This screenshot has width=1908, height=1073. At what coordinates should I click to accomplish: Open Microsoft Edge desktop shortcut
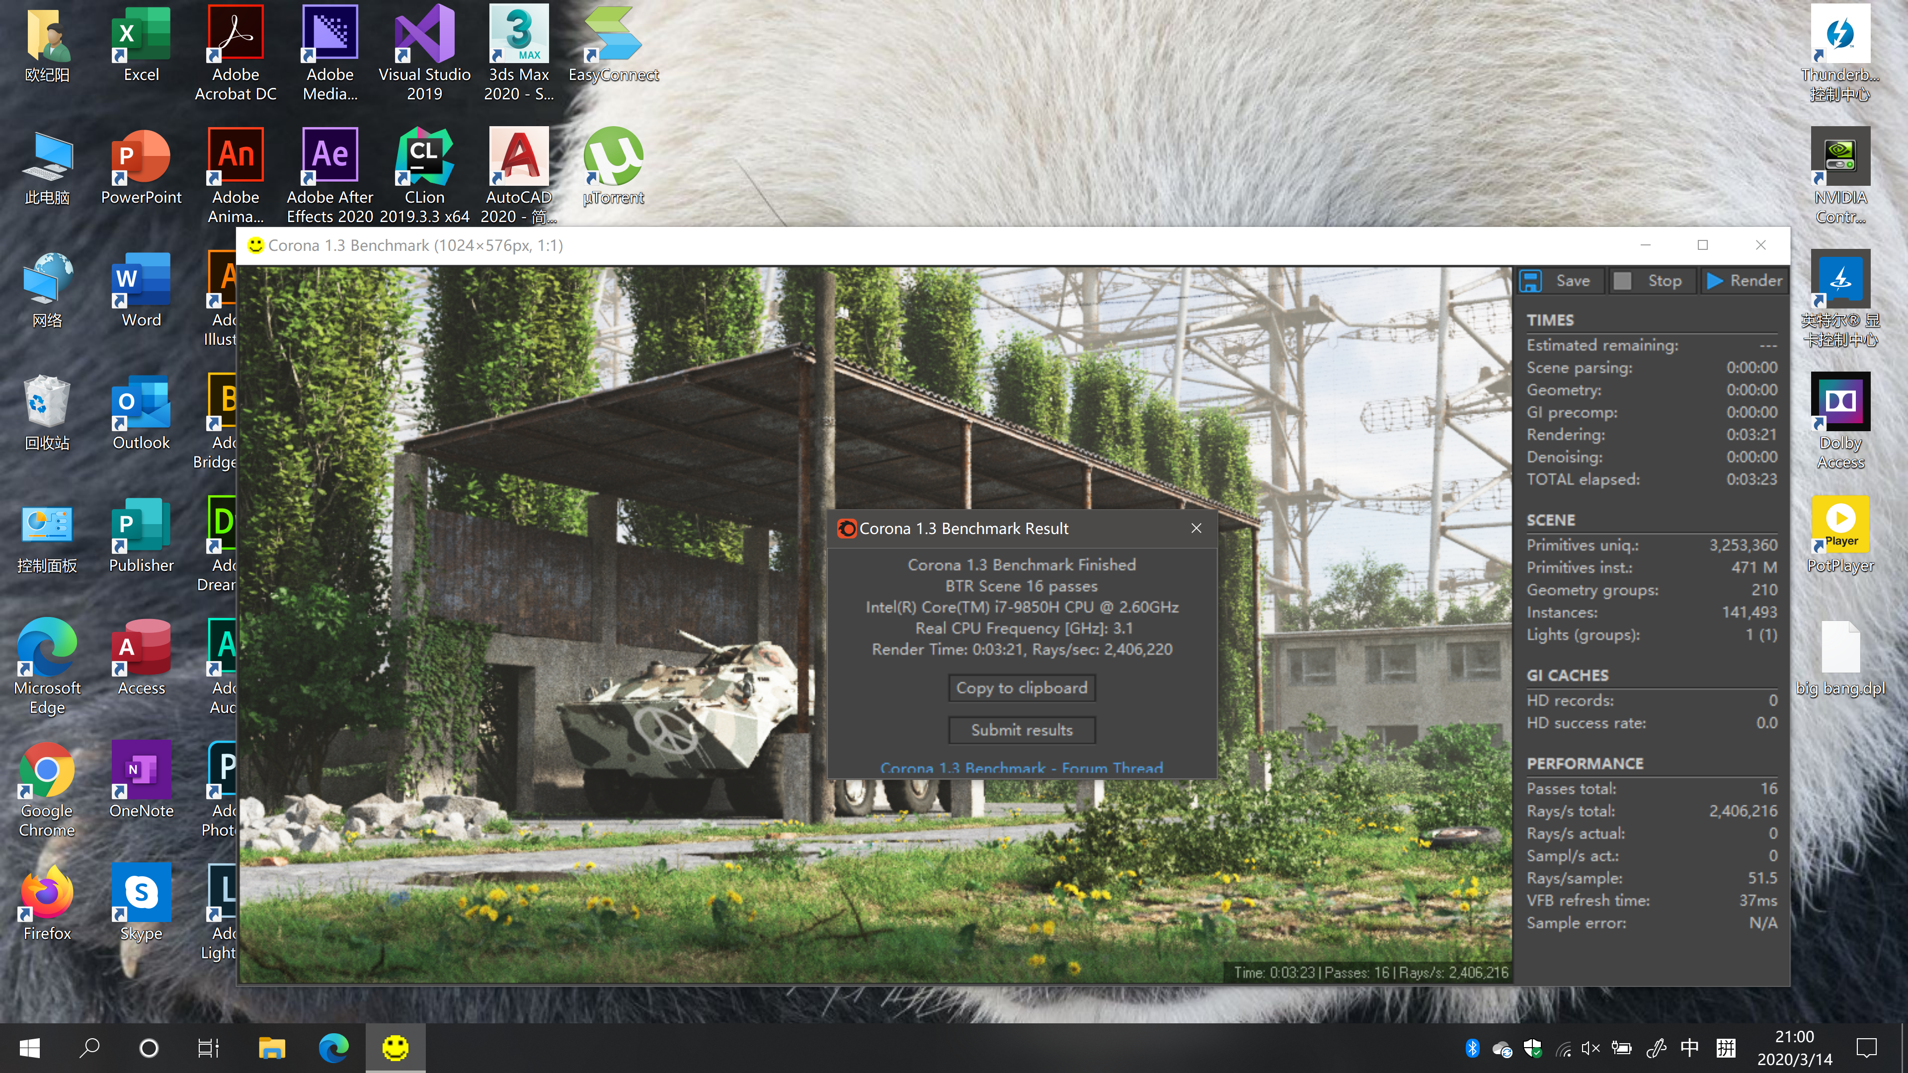pos(47,667)
